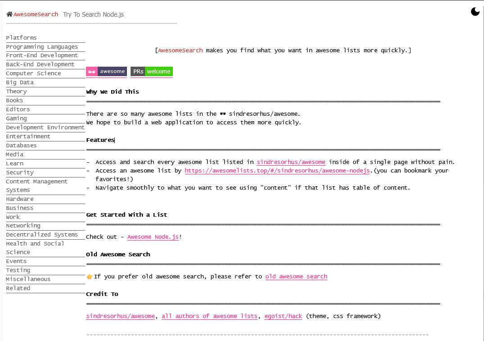Click the 'Why We Did This' heading
Image resolution: width=484 pixels, height=341 pixels.
point(113,92)
